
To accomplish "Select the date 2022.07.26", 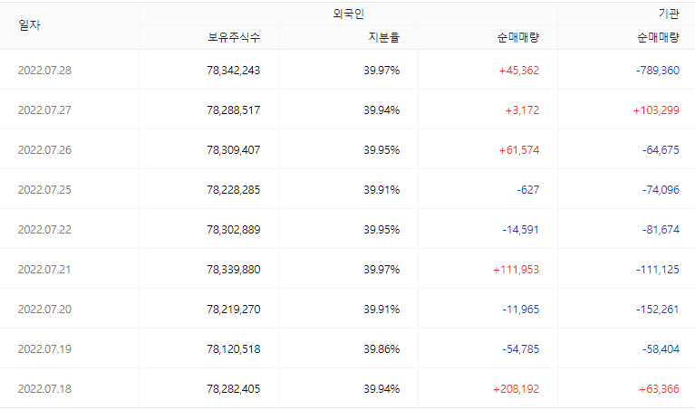I will [x=44, y=150].
